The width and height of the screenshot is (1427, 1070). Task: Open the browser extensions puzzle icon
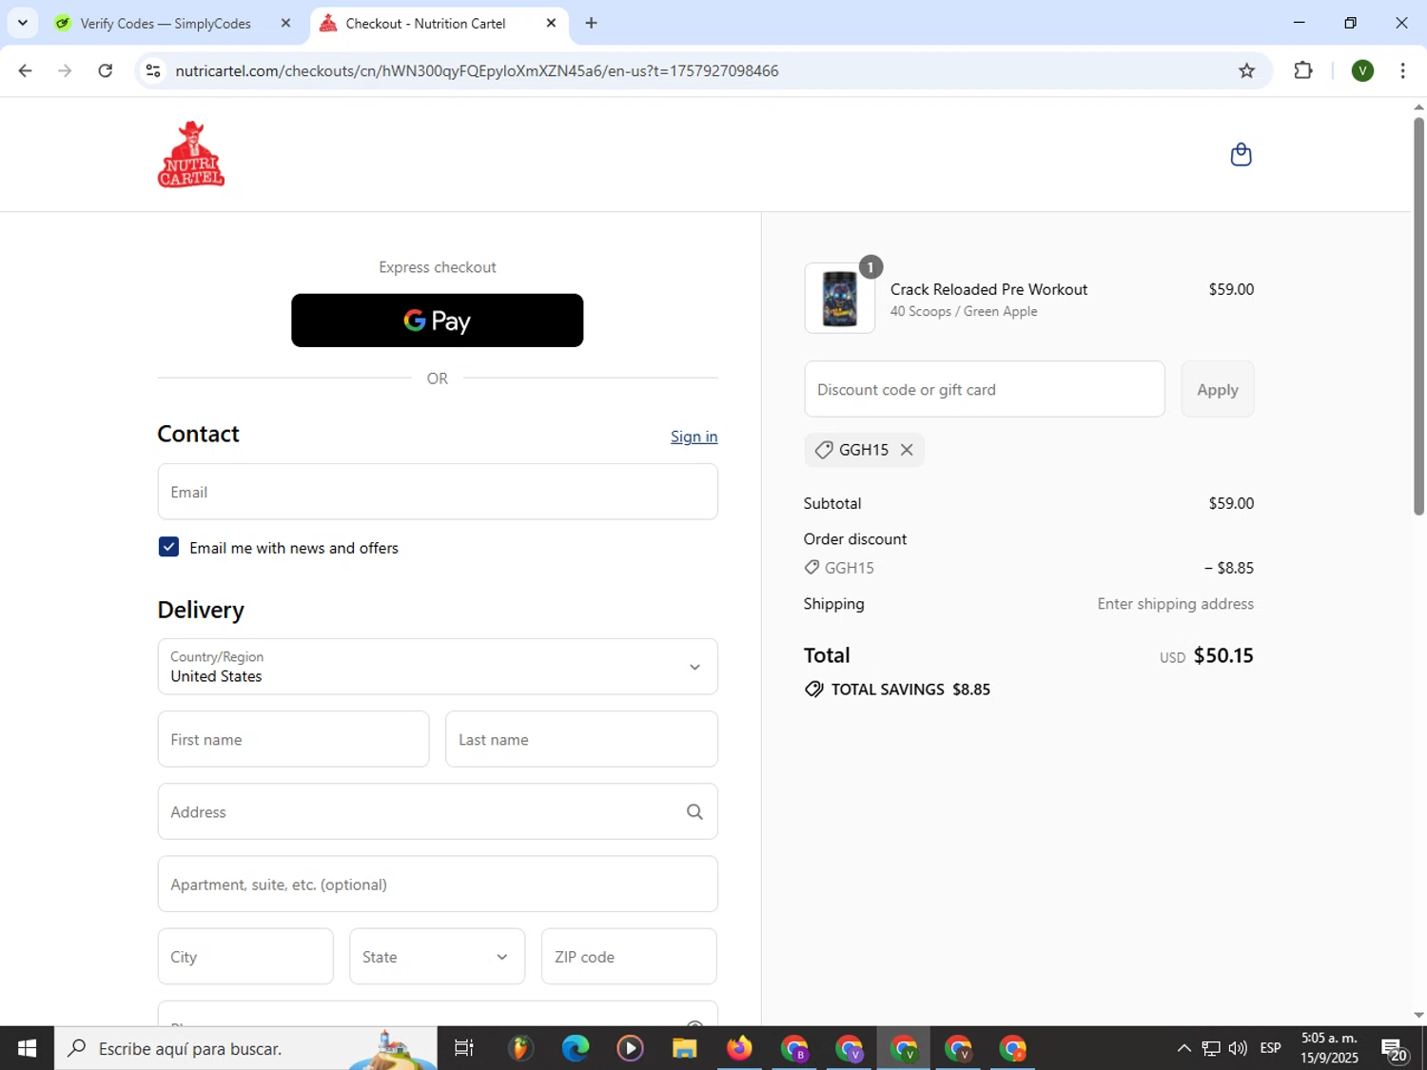[x=1303, y=70]
